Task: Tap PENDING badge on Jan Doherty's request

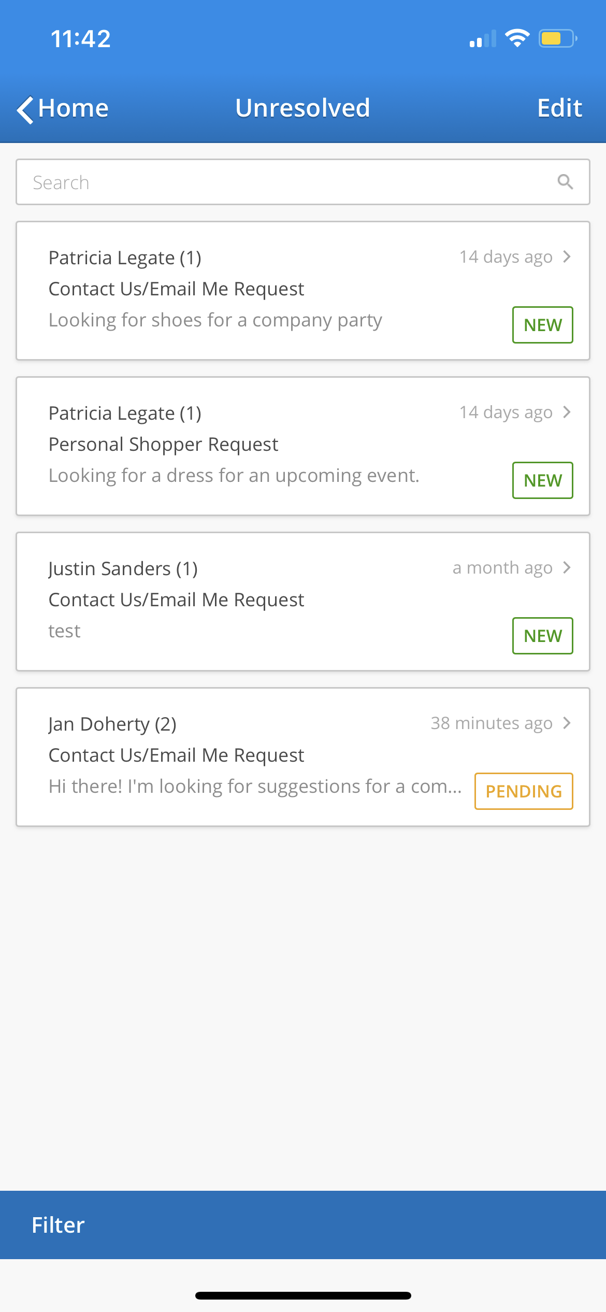Action: tap(523, 791)
